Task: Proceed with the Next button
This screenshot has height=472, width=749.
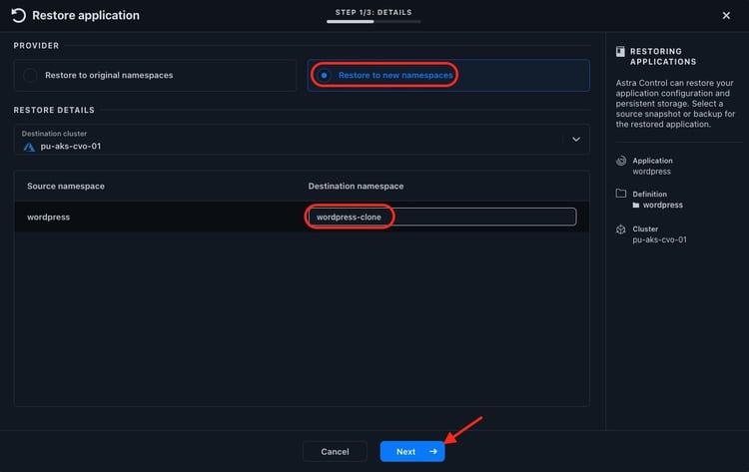Action: 411,451
